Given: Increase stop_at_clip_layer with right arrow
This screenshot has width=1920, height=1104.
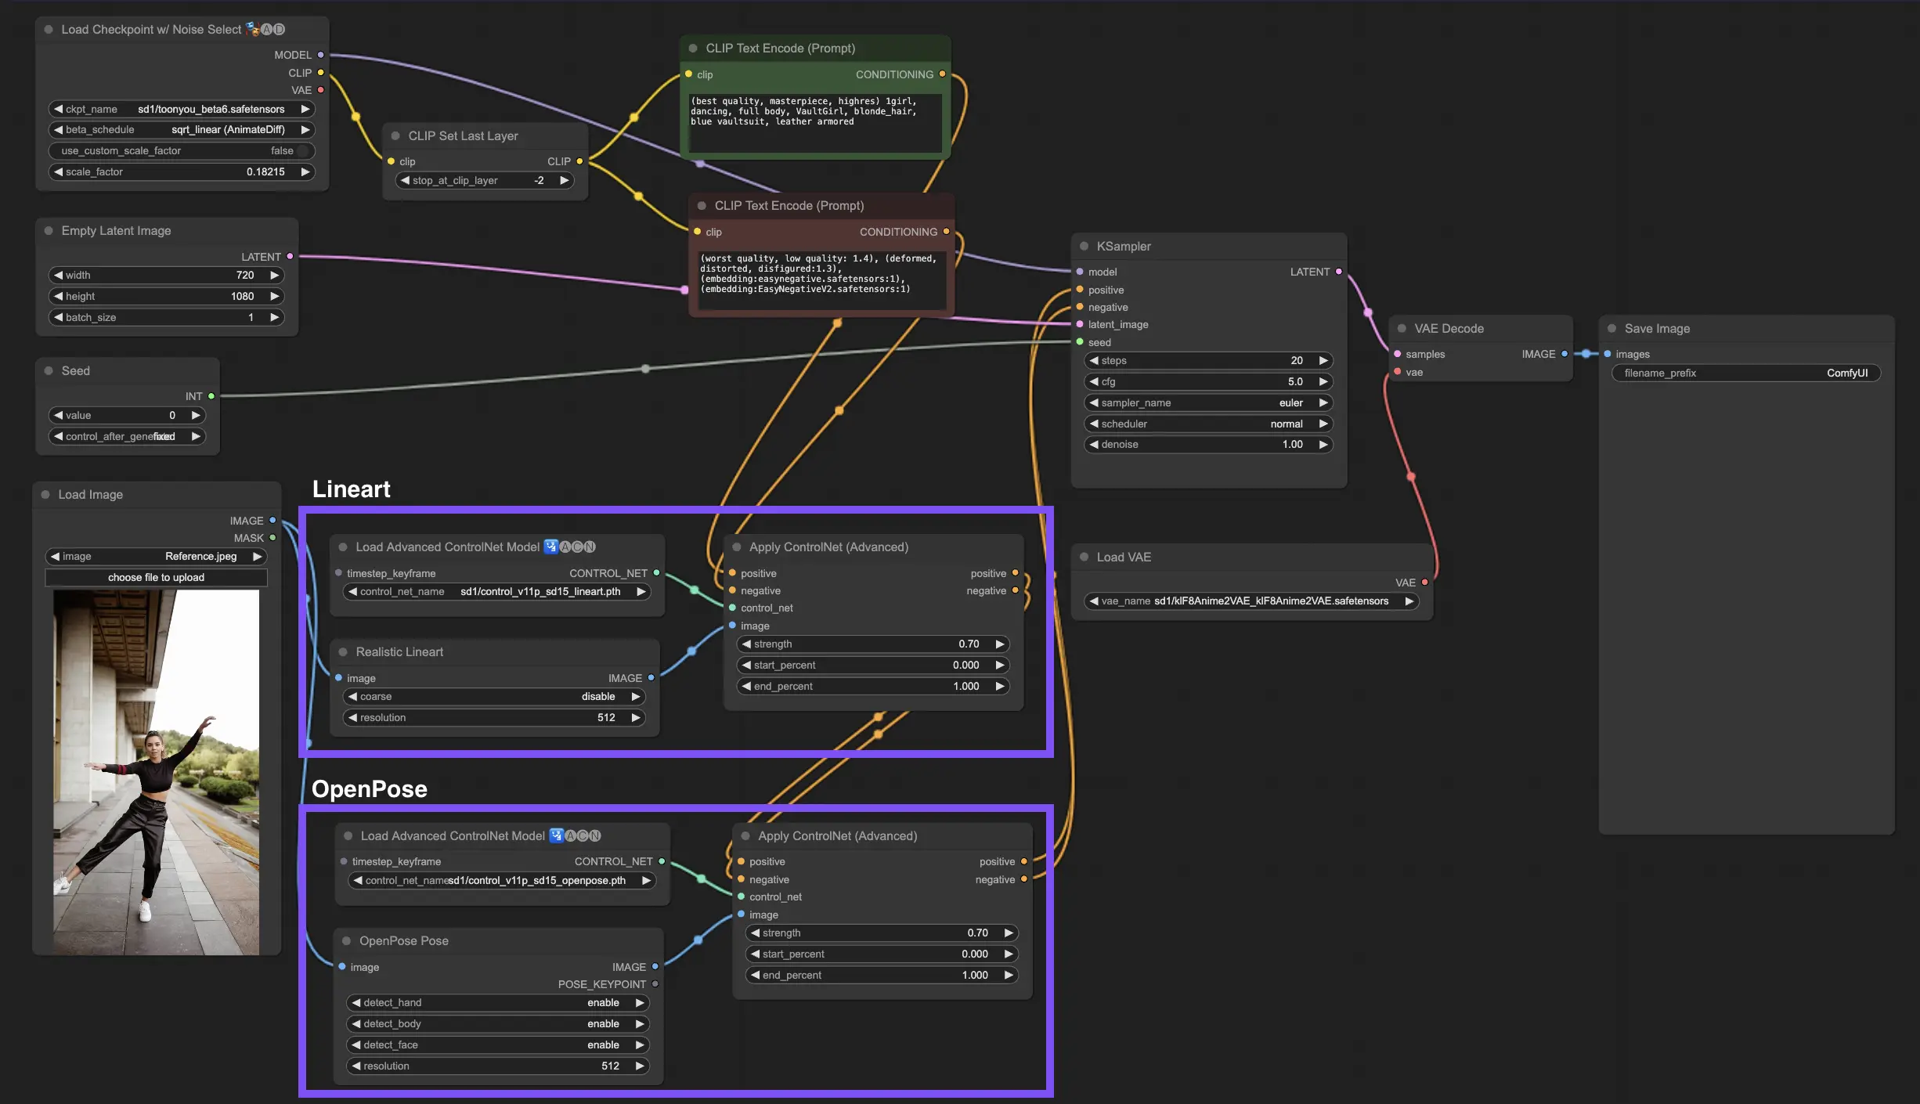Looking at the screenshot, I should click(x=564, y=180).
